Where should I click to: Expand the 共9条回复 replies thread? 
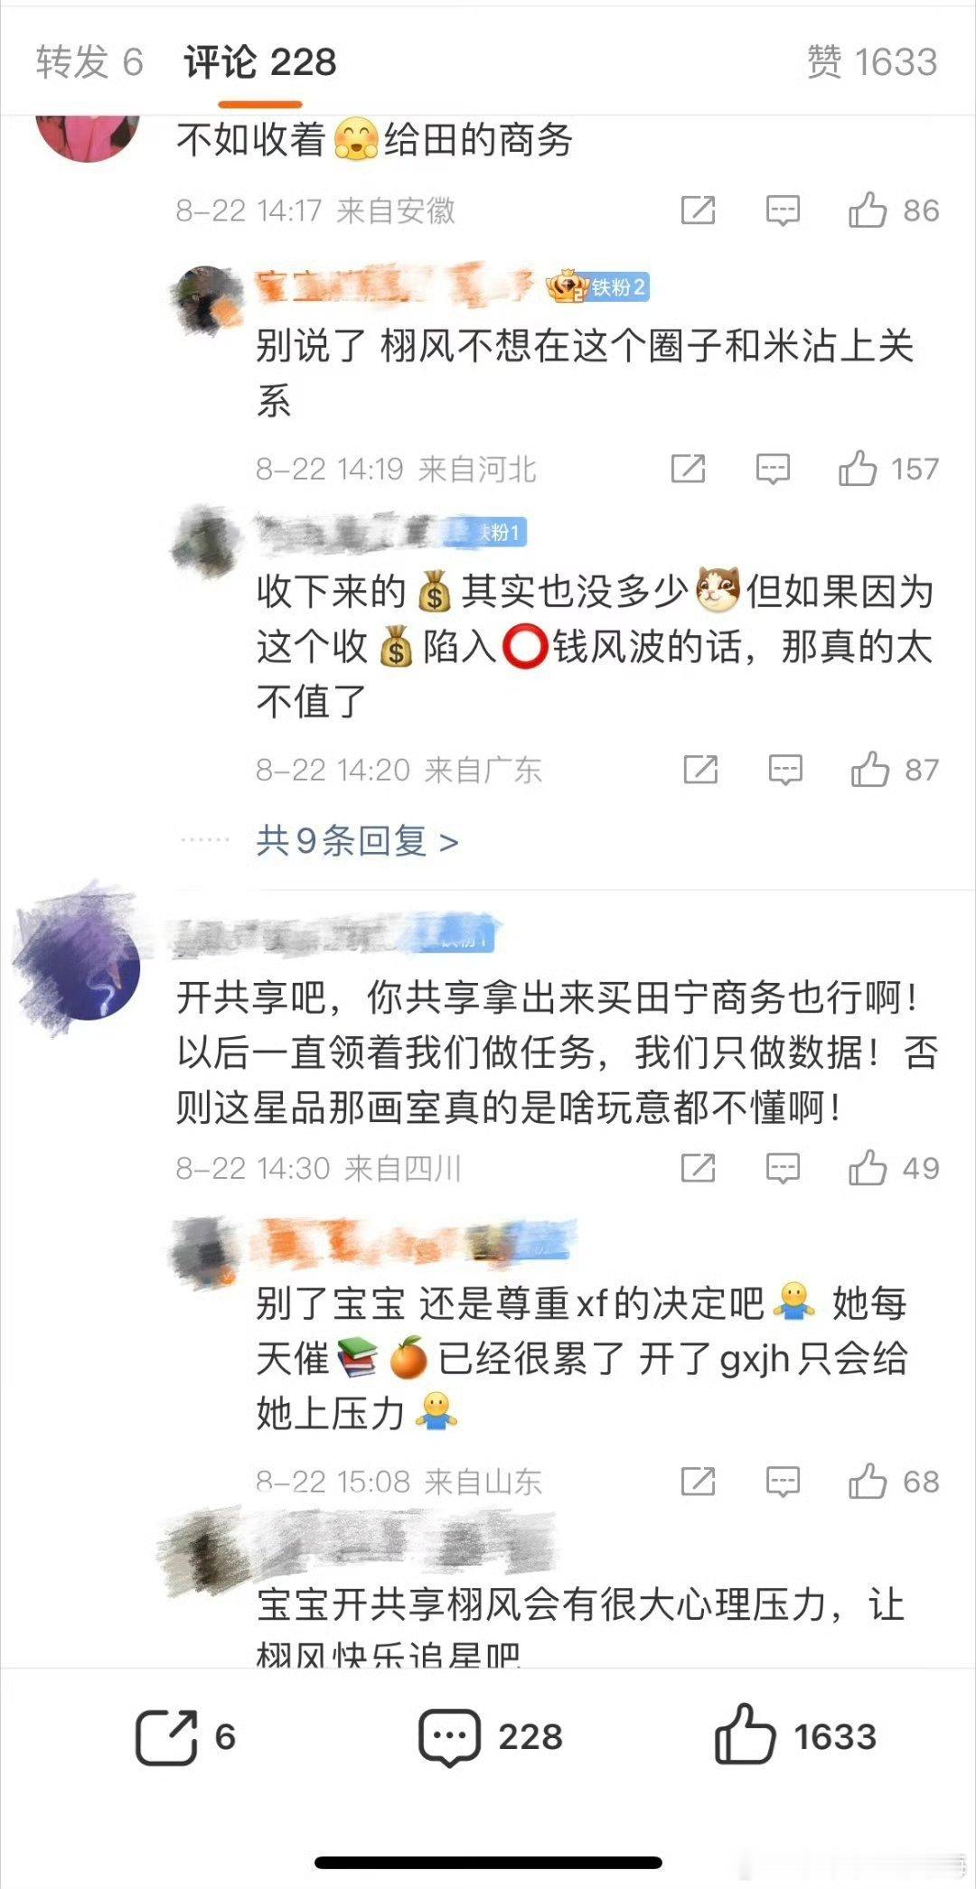[x=357, y=841]
